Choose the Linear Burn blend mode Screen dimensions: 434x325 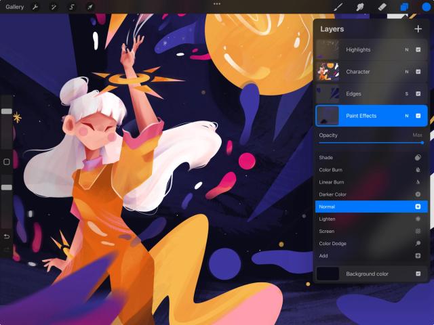coord(372,182)
